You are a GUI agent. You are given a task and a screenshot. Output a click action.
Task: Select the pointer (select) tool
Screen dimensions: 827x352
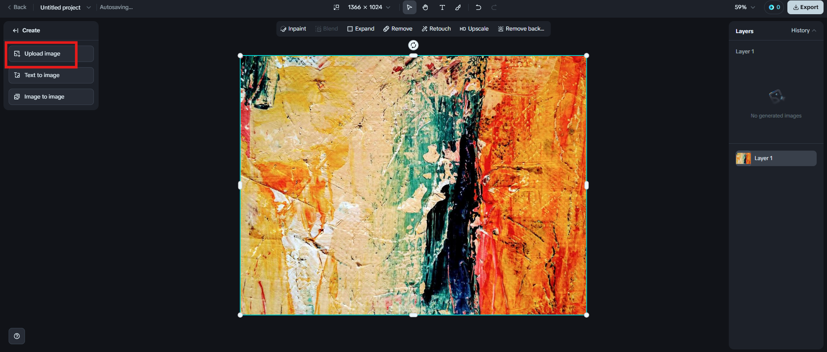pyautogui.click(x=409, y=7)
